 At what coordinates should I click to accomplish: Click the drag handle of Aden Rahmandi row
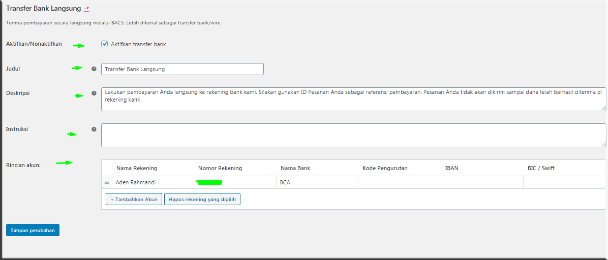click(x=107, y=182)
